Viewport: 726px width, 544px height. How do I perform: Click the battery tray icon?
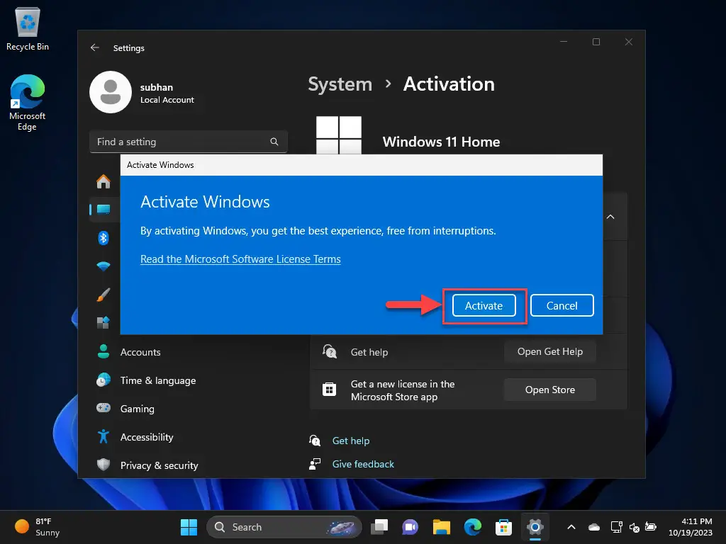click(651, 527)
